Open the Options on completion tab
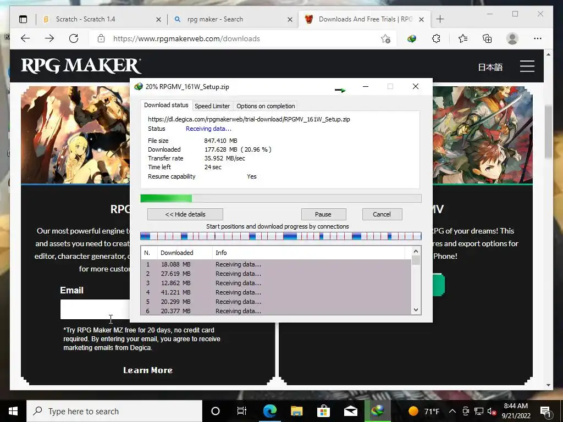563x422 pixels. [266, 106]
